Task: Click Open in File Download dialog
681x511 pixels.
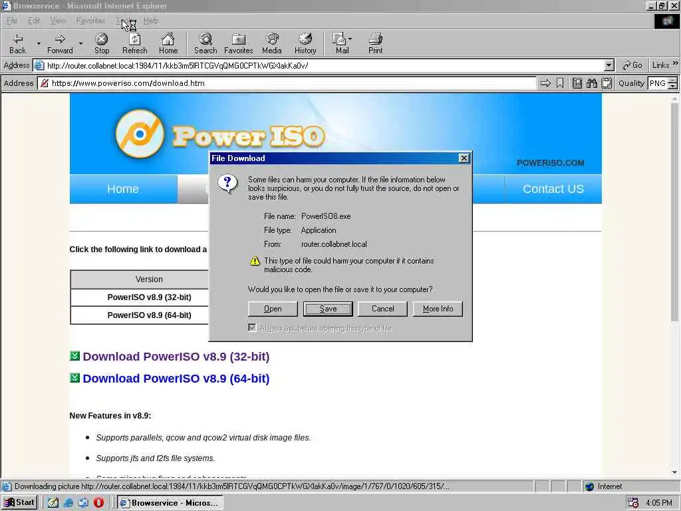Action: coord(272,309)
